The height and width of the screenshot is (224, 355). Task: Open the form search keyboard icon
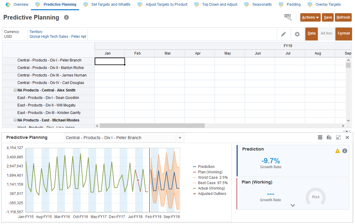(x=288, y=17)
